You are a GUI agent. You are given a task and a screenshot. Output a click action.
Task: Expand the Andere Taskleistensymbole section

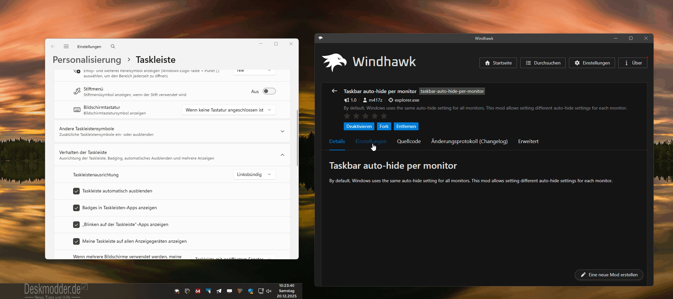pos(282,131)
